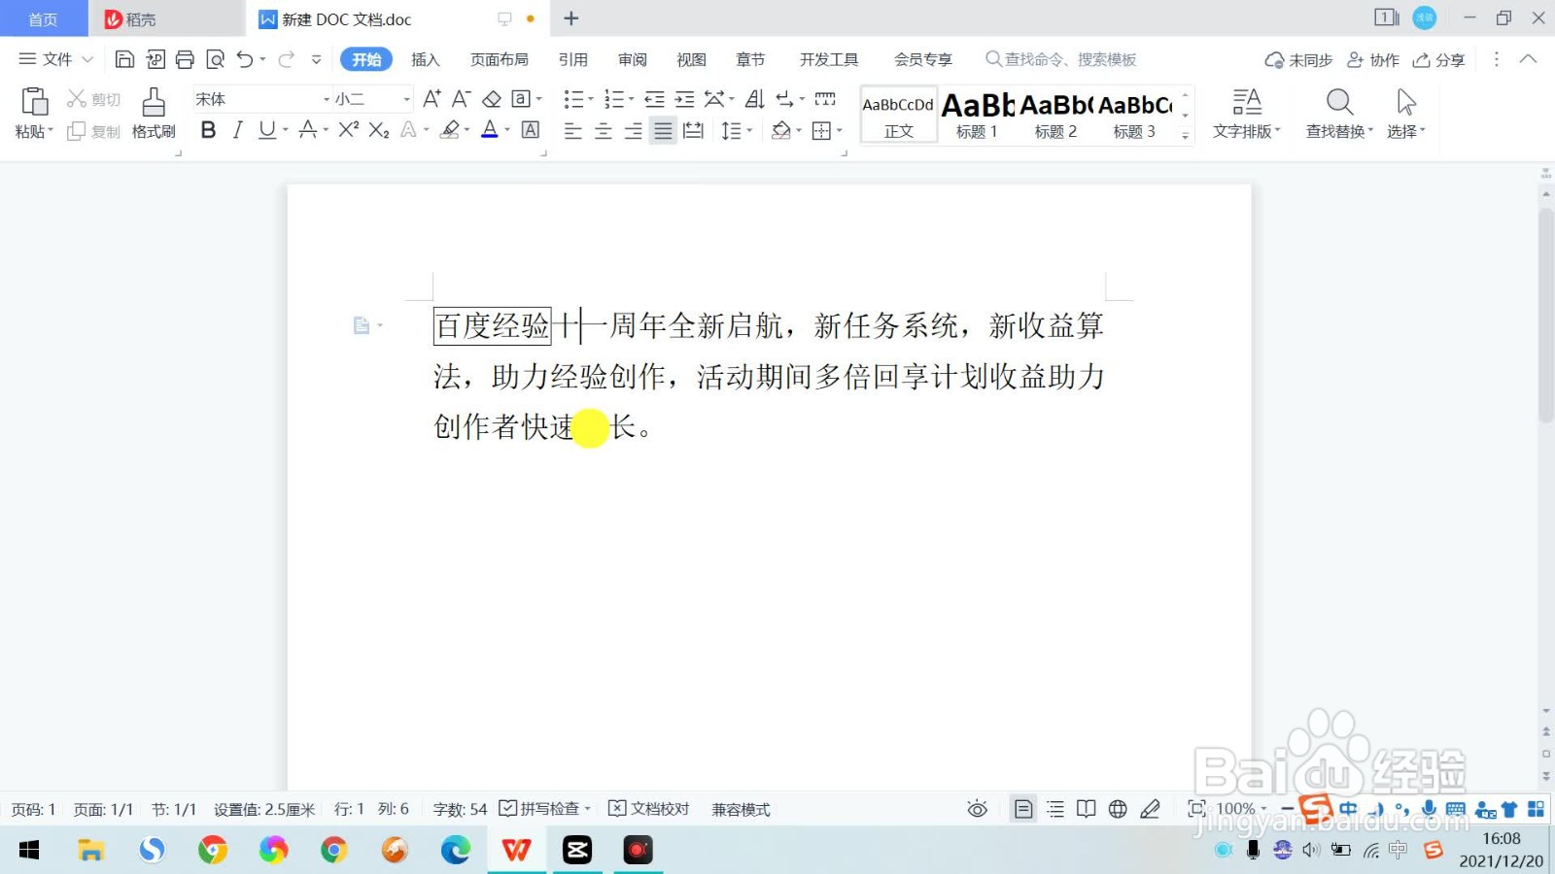This screenshot has height=874, width=1555.
Task: Click the Print icon in quick toolbar
Action: coord(185,59)
